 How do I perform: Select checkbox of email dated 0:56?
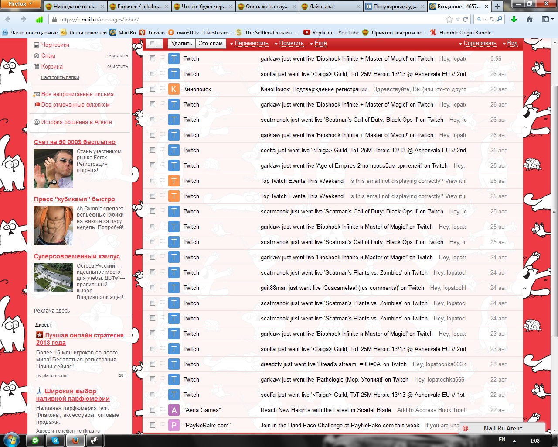click(x=152, y=58)
